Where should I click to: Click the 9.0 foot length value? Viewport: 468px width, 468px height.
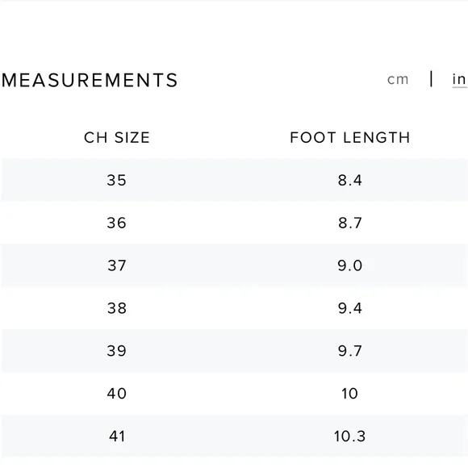tap(350, 265)
